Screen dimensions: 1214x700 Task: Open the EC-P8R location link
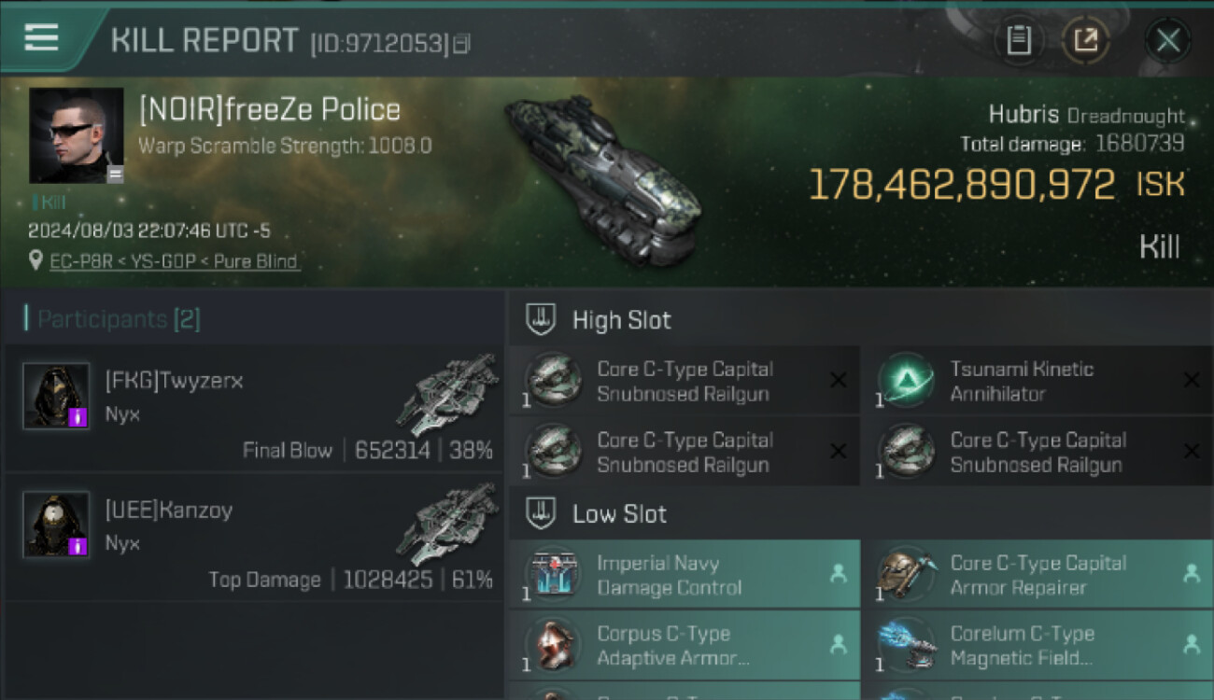pyautogui.click(x=174, y=262)
